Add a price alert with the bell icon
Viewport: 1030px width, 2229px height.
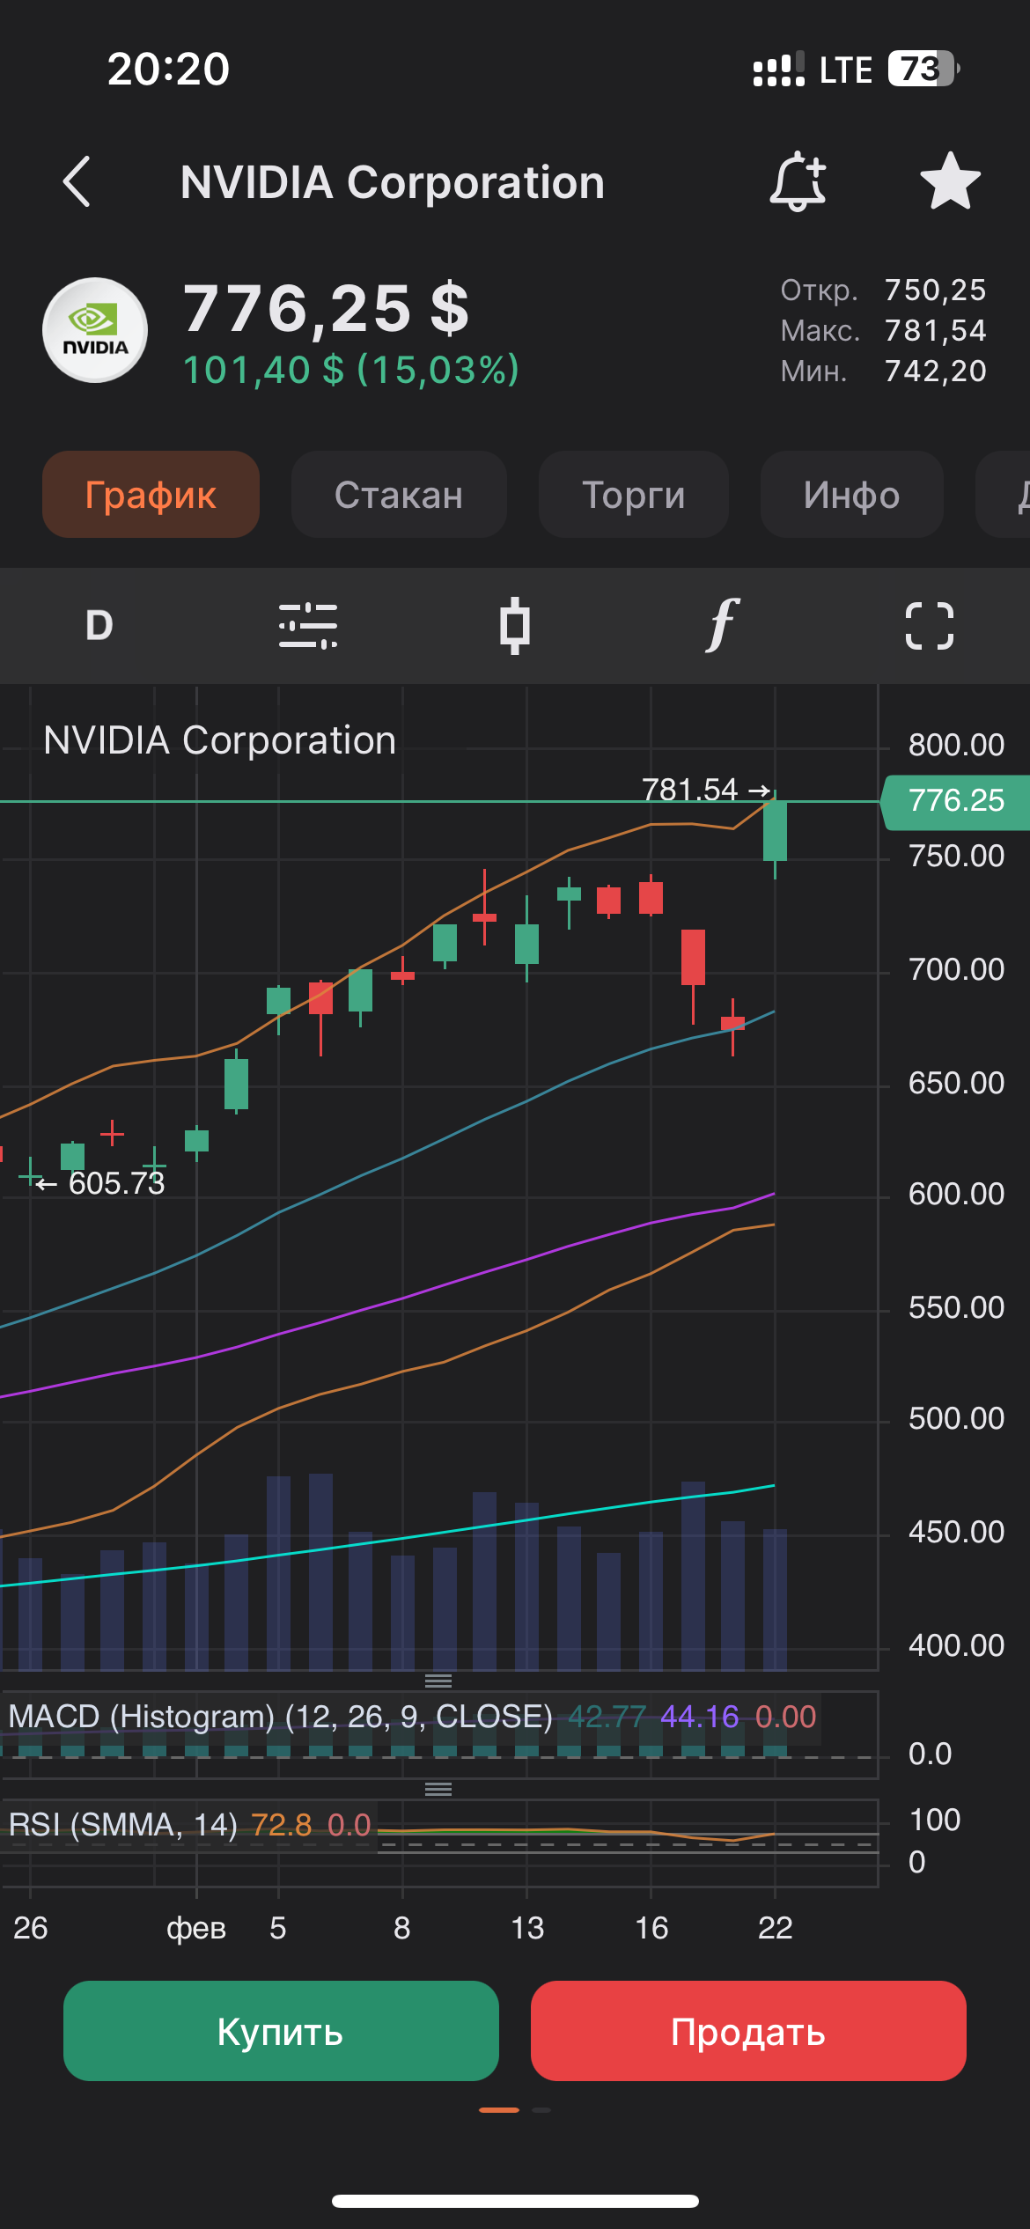798,182
